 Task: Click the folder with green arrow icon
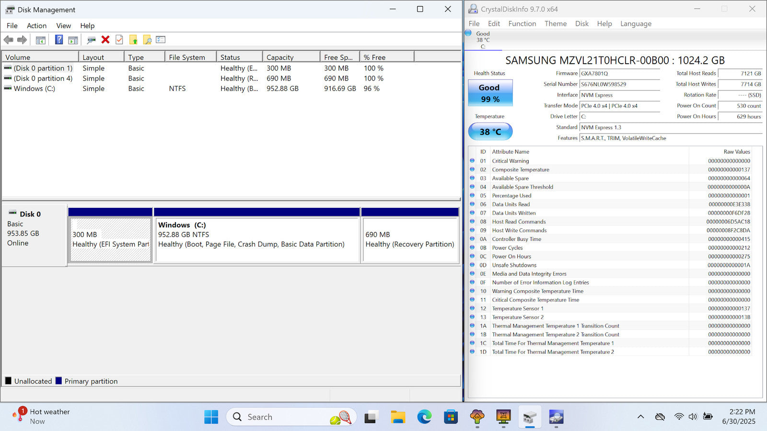click(133, 40)
